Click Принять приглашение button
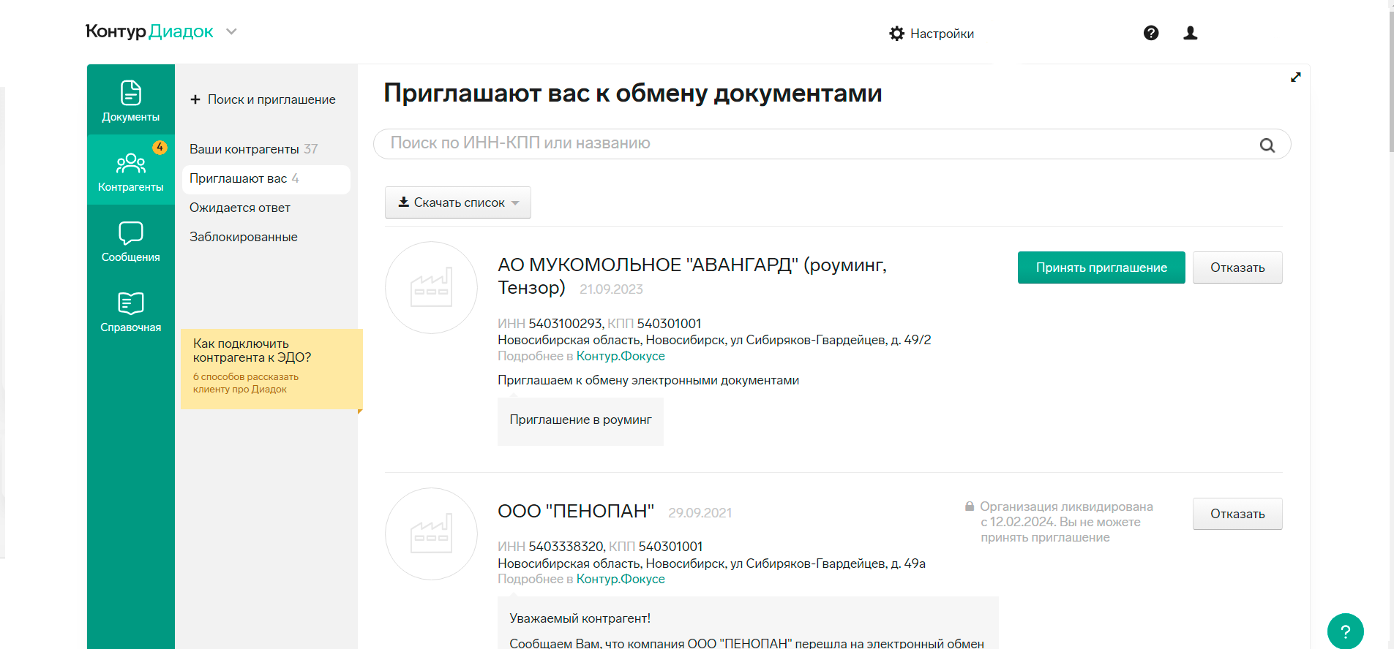 [x=1101, y=267]
